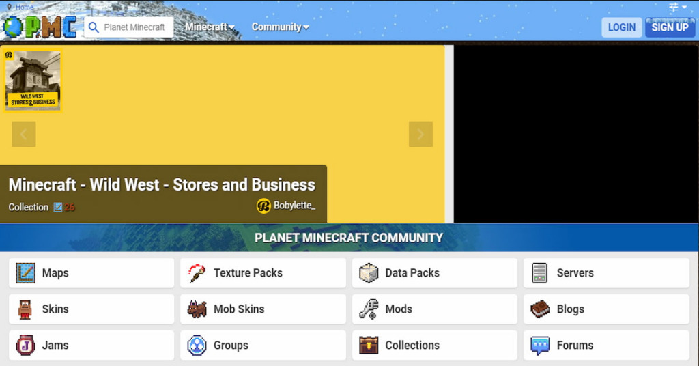The height and width of the screenshot is (366, 699).
Task: Open the Maps category icon
Action: [25, 273]
